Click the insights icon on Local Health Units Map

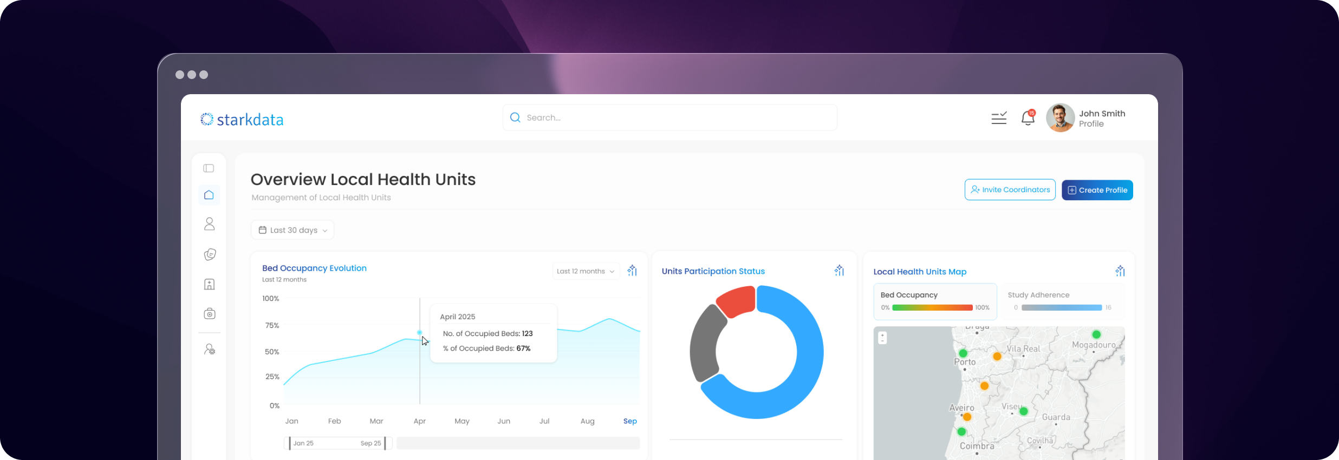click(1120, 271)
